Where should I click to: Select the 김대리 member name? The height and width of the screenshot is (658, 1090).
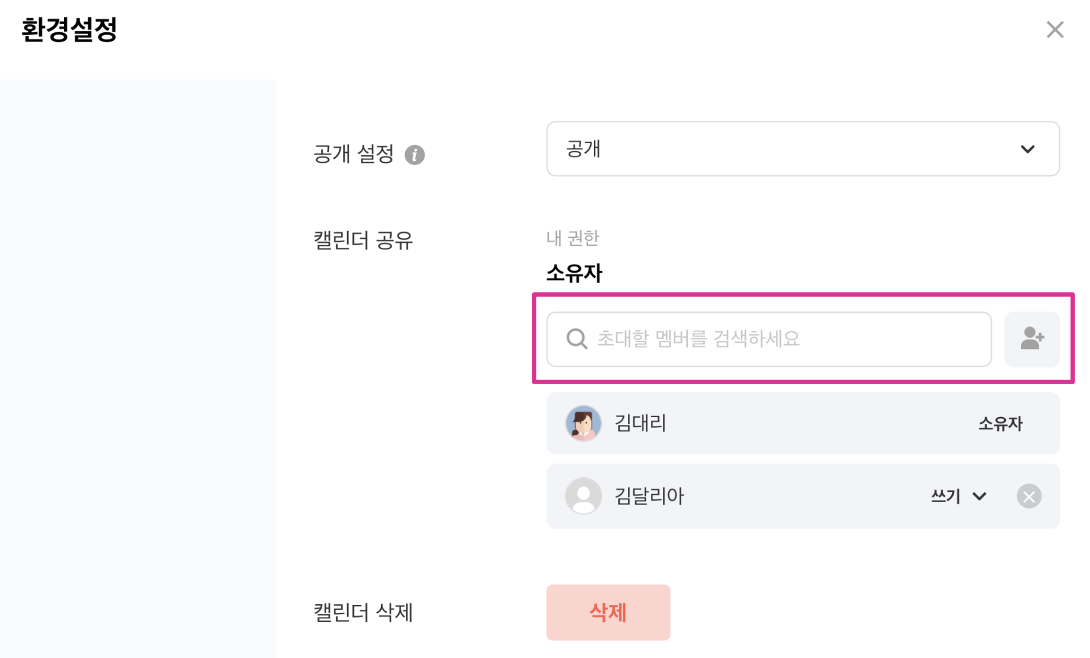click(640, 423)
